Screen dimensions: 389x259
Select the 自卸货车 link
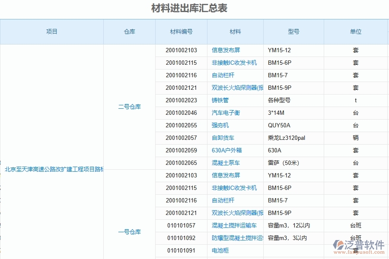pos(223,138)
